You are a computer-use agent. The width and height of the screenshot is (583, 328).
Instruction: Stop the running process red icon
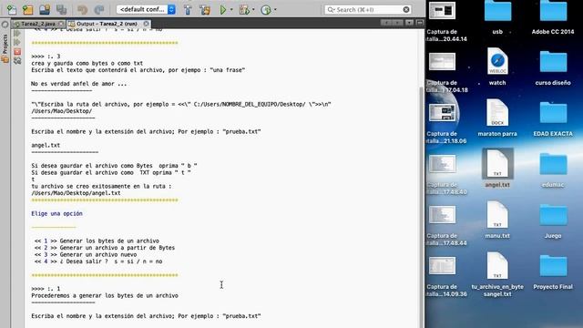[x=17, y=52]
